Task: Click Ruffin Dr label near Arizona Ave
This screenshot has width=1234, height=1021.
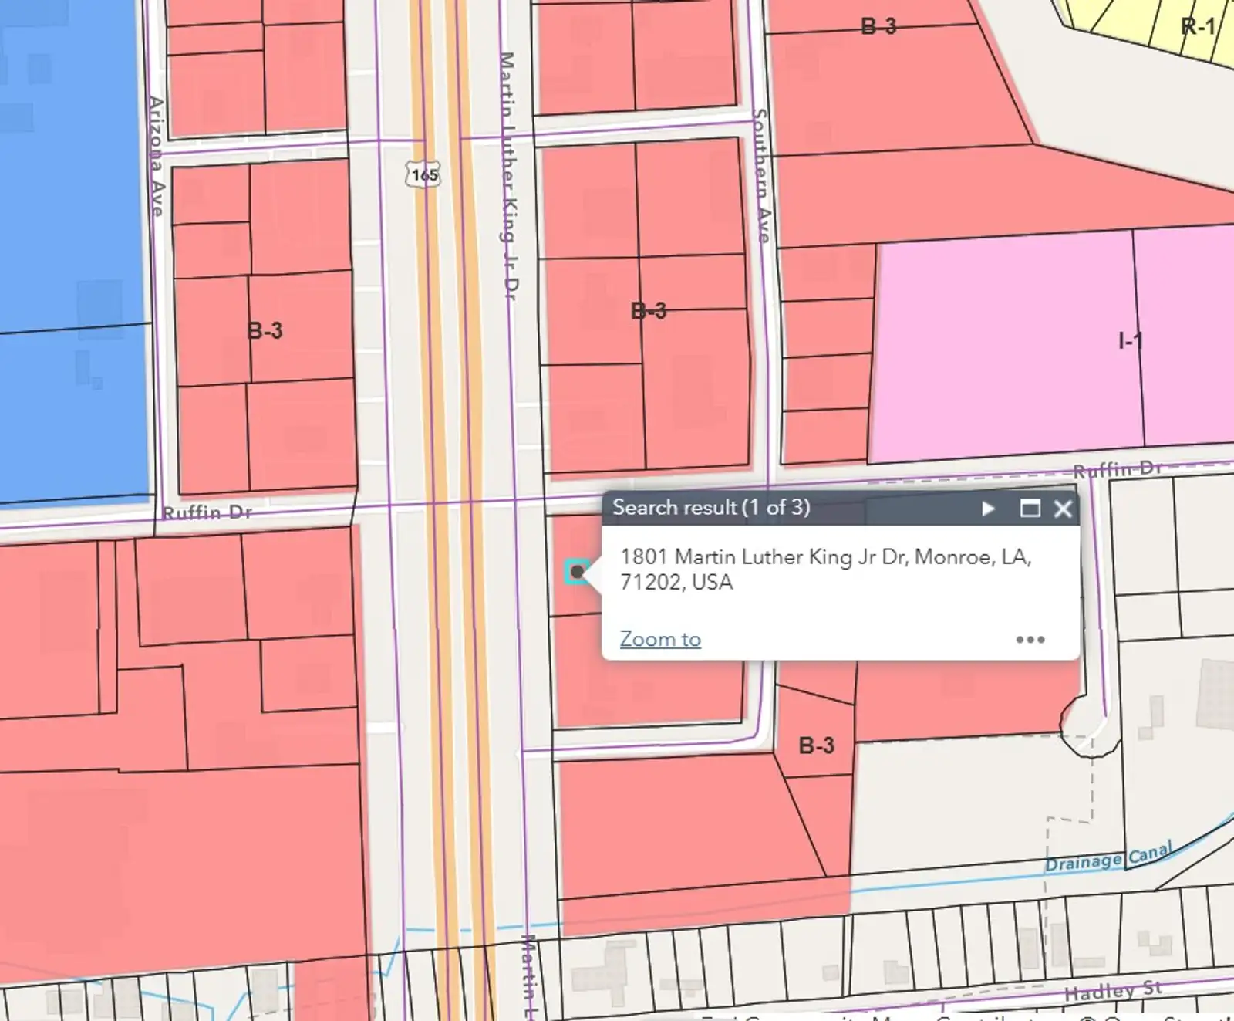Action: point(207,512)
